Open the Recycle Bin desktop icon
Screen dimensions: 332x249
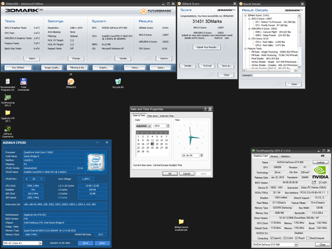point(118,82)
